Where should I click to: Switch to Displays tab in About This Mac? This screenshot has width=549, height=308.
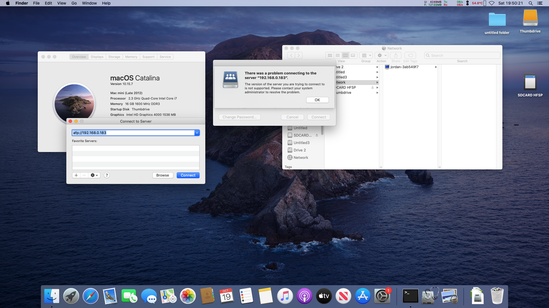click(x=97, y=57)
